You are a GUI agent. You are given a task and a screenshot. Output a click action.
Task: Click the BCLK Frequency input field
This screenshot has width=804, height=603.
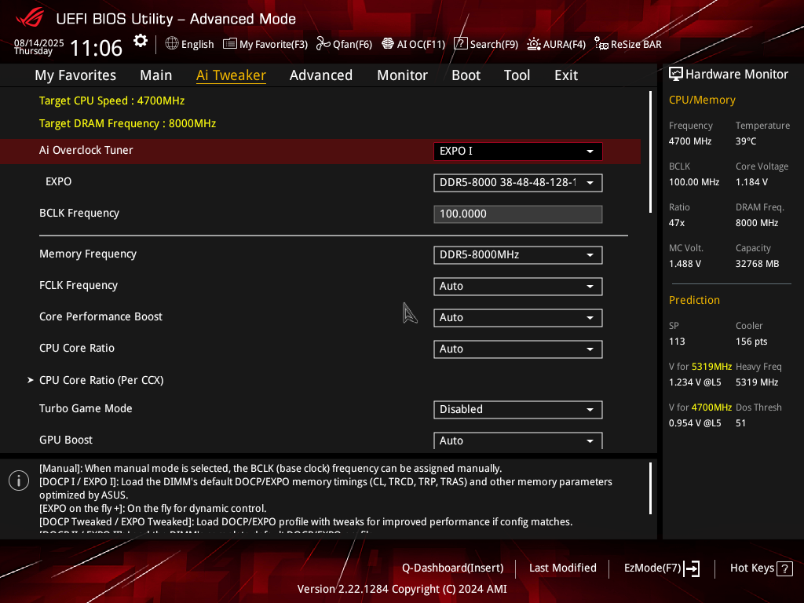pyautogui.click(x=518, y=214)
